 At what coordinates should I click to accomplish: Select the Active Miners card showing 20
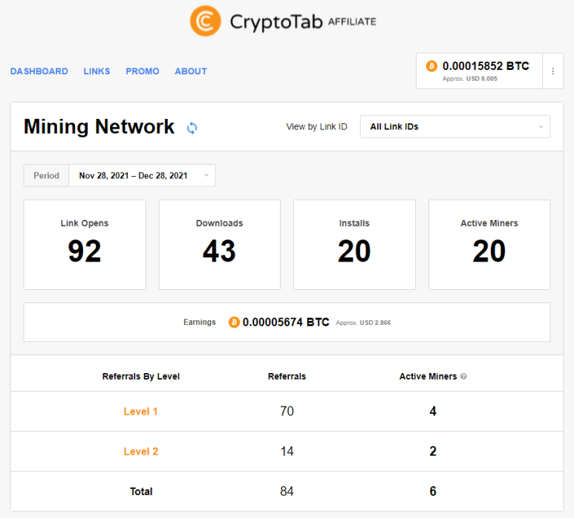click(x=489, y=245)
